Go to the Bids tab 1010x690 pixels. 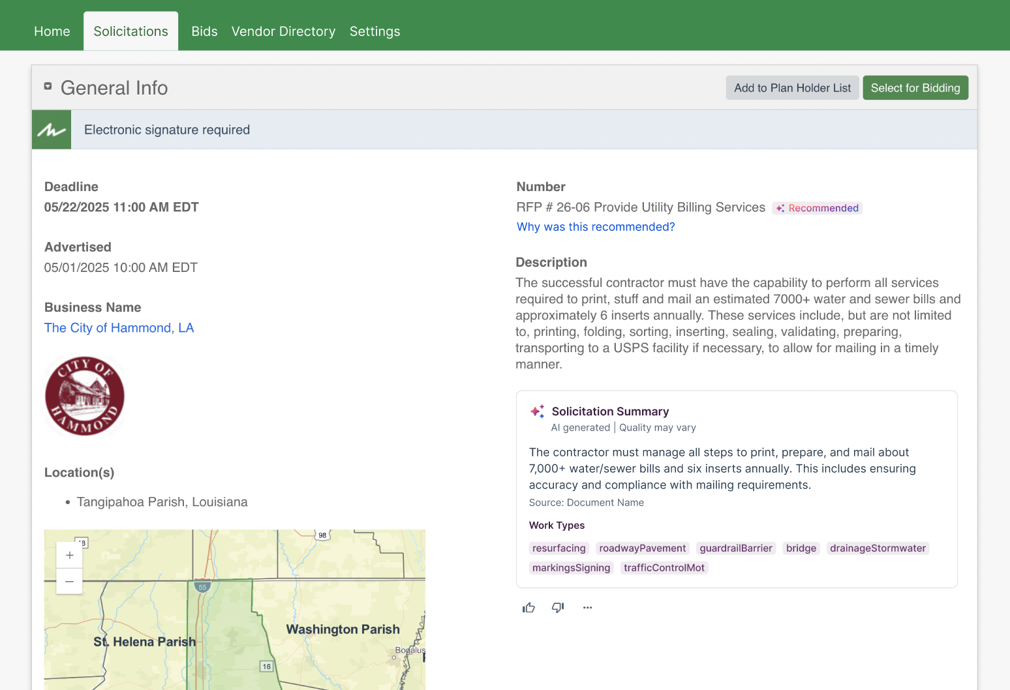pos(204,31)
